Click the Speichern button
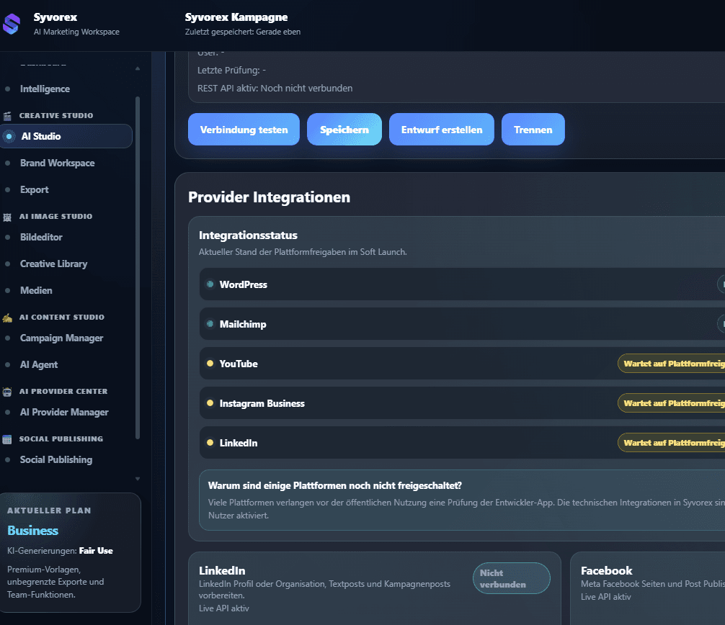This screenshot has width=725, height=625. tap(344, 130)
